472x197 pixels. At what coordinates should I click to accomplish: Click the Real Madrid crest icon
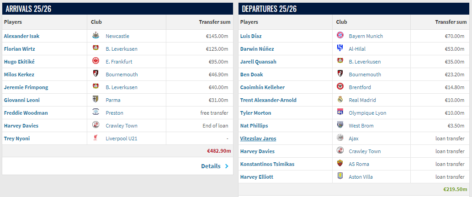point(340,100)
